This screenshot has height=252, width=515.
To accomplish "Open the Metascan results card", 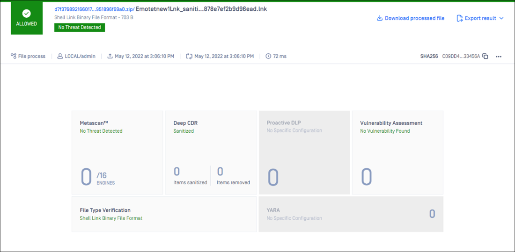I will [x=117, y=152].
